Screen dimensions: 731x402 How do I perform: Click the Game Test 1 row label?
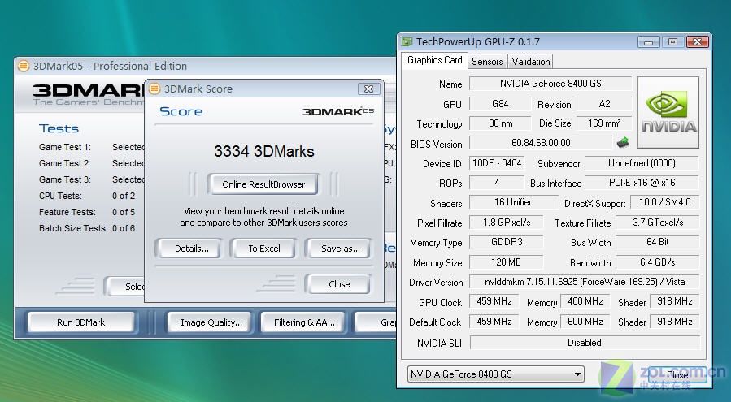(65, 147)
